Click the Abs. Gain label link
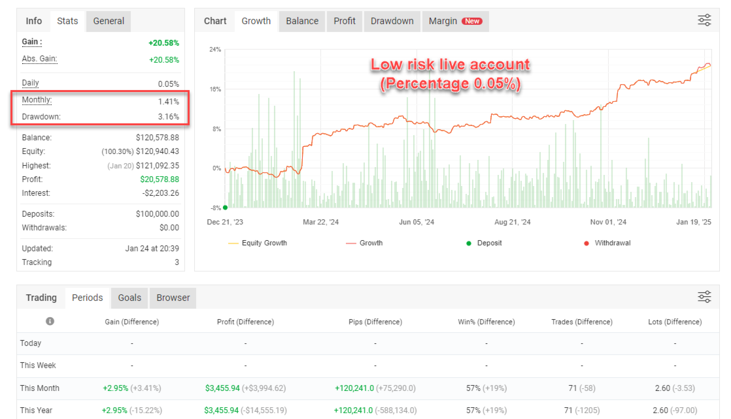The width and height of the screenshot is (731, 419). pos(40,59)
